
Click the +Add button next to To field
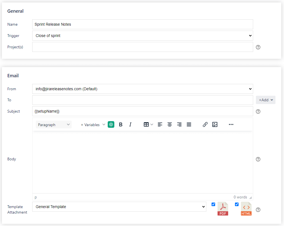pyautogui.click(x=265, y=100)
